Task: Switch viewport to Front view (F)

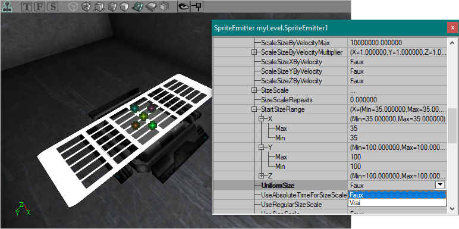Action: [39, 7]
